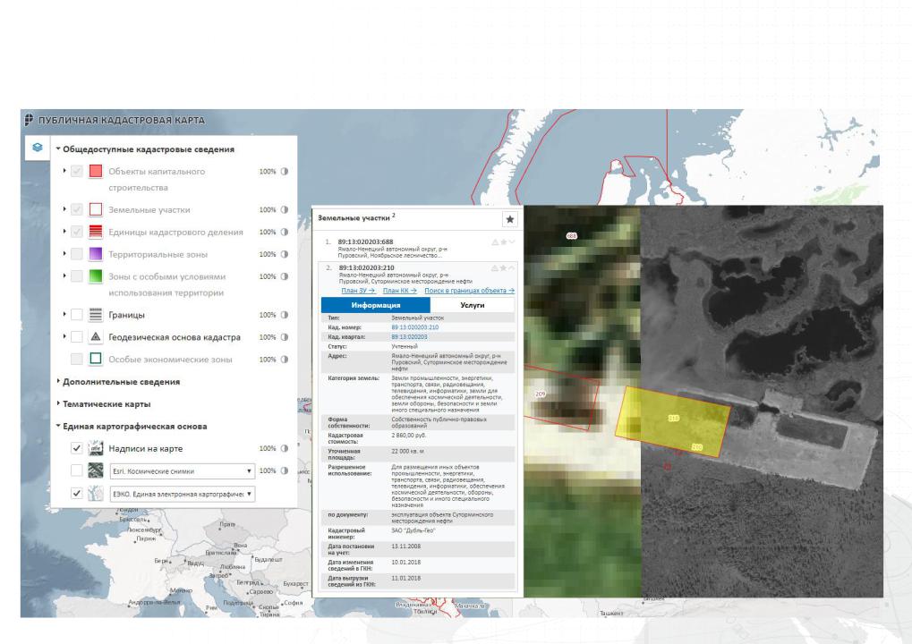The image size is (912, 644).
Task: Adjust opacity of 'Земельные участки' layer
Action: (285, 209)
